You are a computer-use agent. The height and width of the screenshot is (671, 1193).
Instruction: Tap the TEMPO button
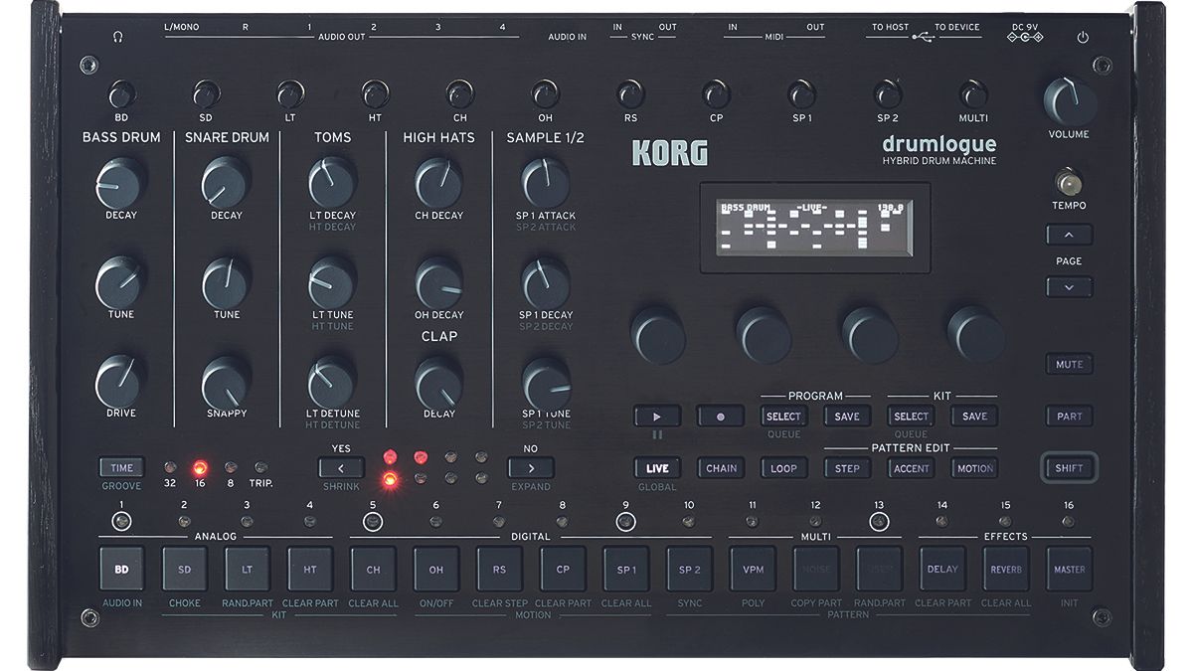[x=1069, y=183]
